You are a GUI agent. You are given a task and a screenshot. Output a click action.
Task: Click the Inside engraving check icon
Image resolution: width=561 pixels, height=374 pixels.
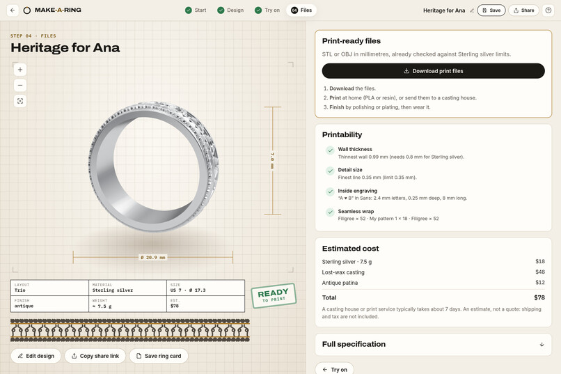coord(330,192)
